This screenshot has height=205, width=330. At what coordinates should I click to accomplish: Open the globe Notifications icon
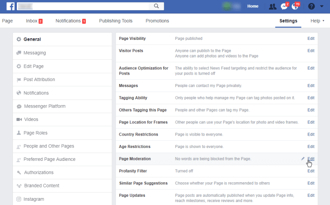[295, 6]
